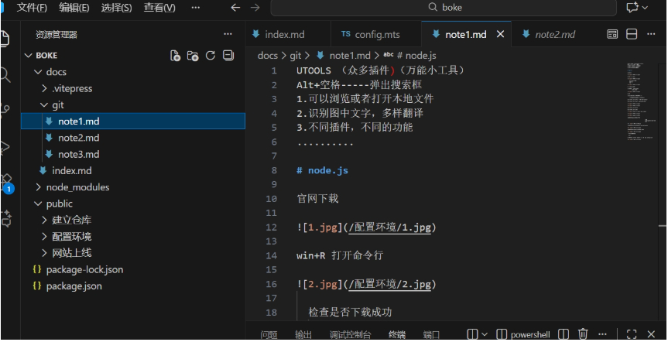
Task: Click the /配置环境/1.jpg image link
Action: click(x=390, y=227)
